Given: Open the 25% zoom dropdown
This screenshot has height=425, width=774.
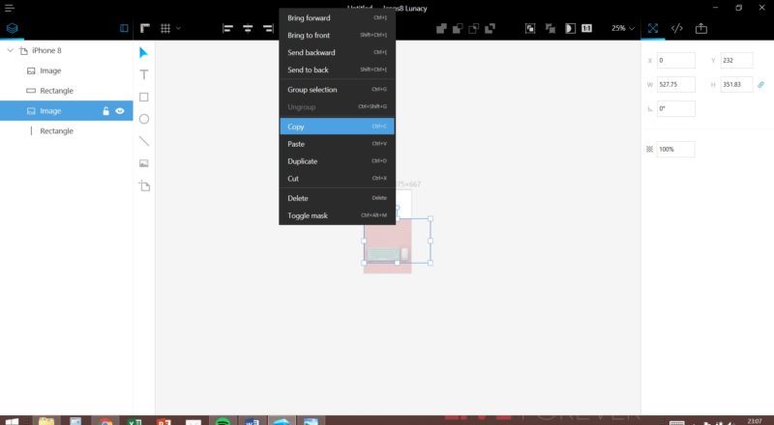Looking at the screenshot, I should pyautogui.click(x=623, y=28).
